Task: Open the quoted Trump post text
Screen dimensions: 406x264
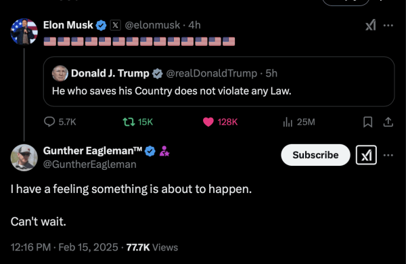Action: pos(172,91)
